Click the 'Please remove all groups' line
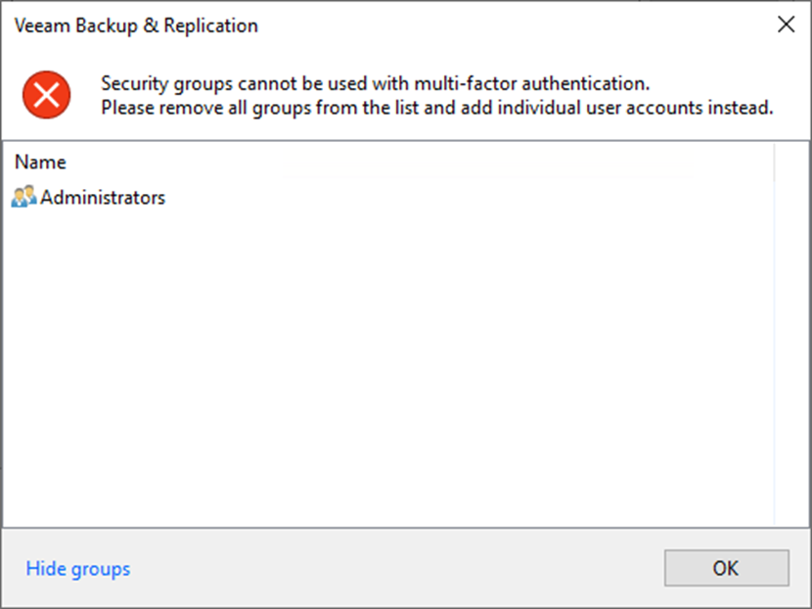 437,108
